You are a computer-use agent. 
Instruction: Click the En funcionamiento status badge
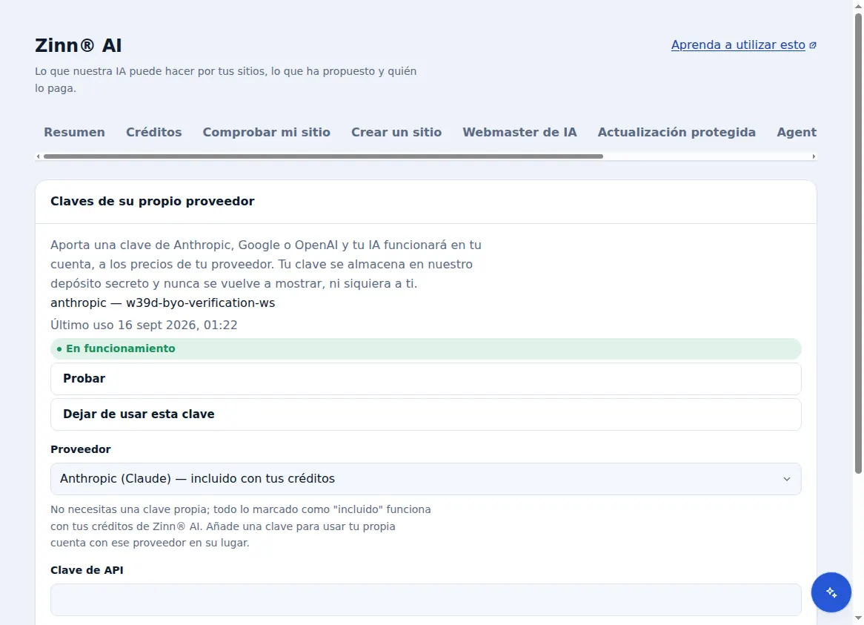click(425, 349)
